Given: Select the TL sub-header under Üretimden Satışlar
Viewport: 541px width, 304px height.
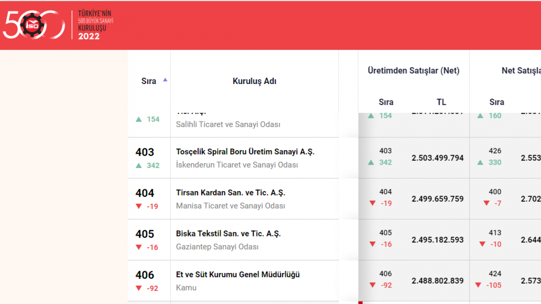Looking at the screenshot, I should [x=441, y=102].
